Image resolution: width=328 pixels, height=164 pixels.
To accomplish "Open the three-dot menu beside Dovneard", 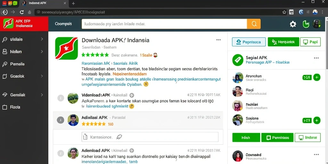I will (316, 155).
